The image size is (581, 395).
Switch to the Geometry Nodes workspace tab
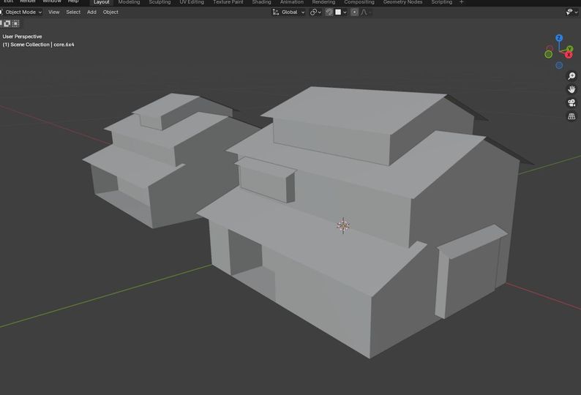click(x=402, y=2)
